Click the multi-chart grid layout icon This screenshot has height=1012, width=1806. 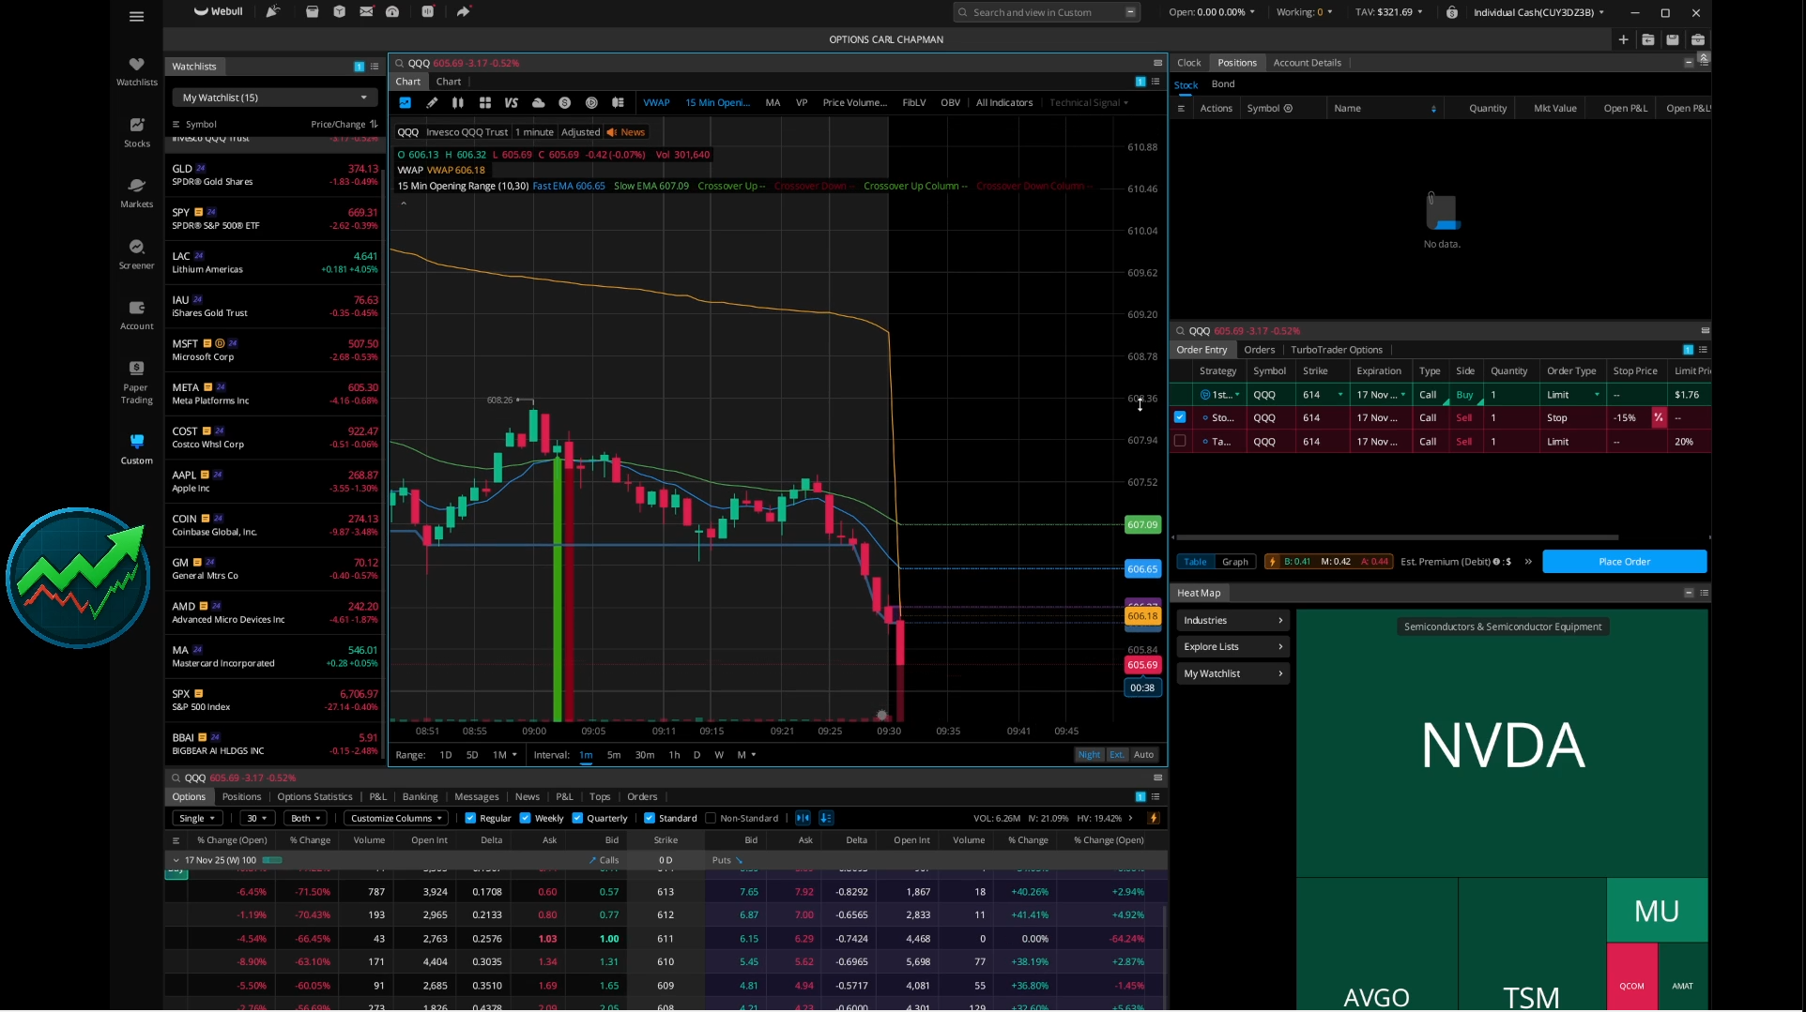click(x=484, y=103)
